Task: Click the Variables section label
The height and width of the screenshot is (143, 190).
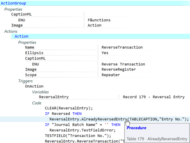Action: 41,92
